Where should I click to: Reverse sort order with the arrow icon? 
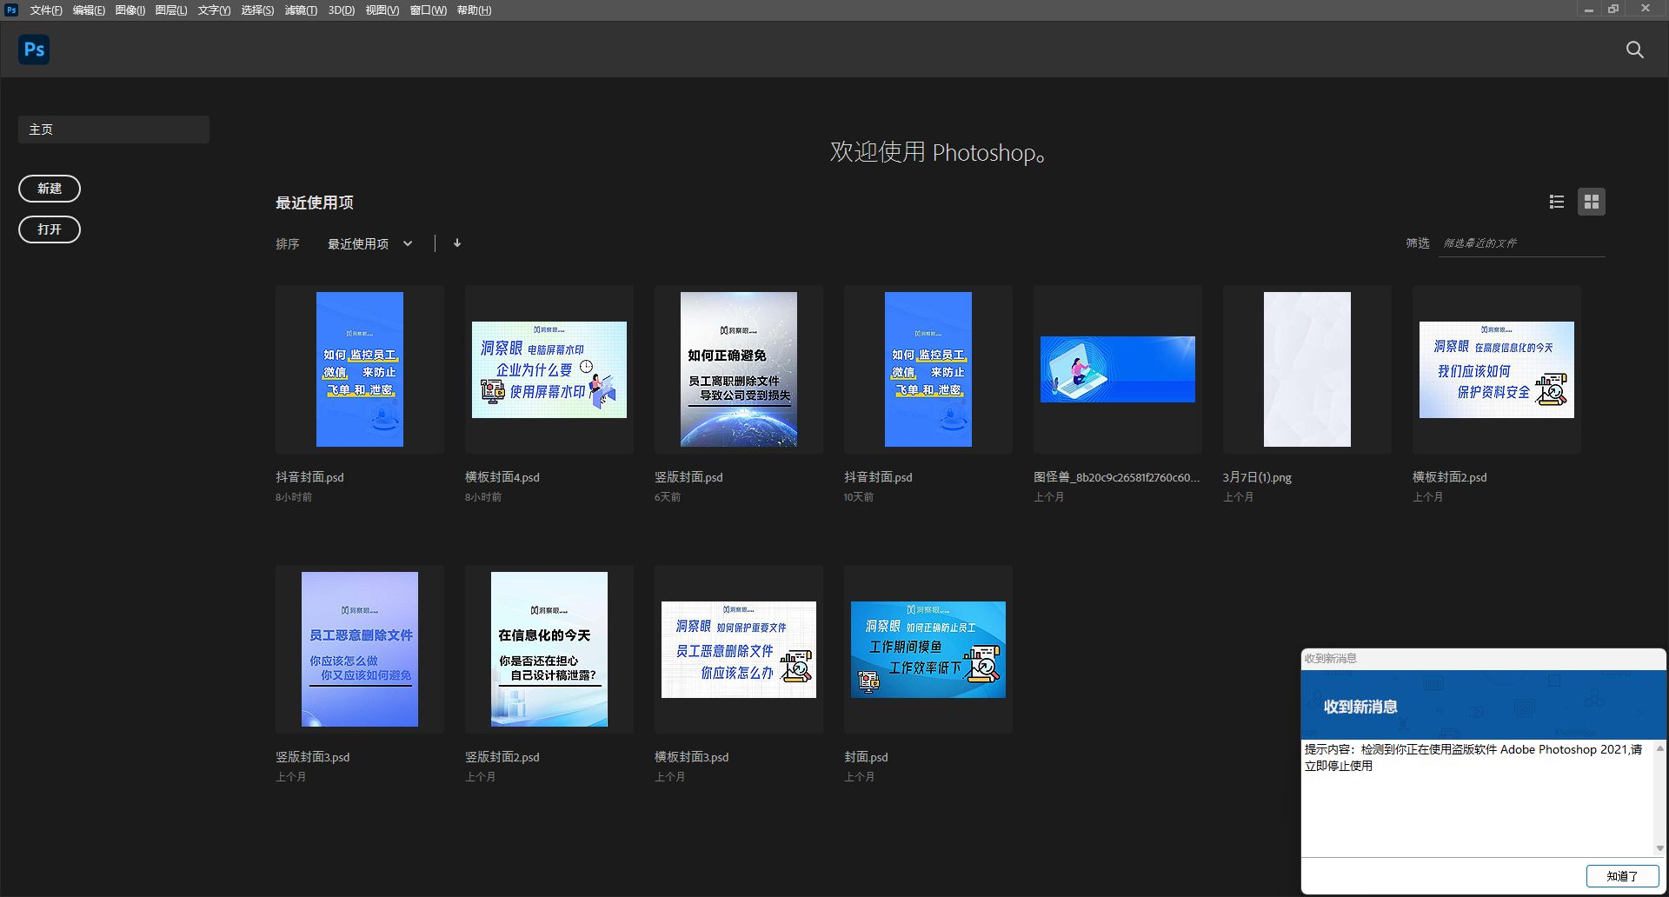457,243
